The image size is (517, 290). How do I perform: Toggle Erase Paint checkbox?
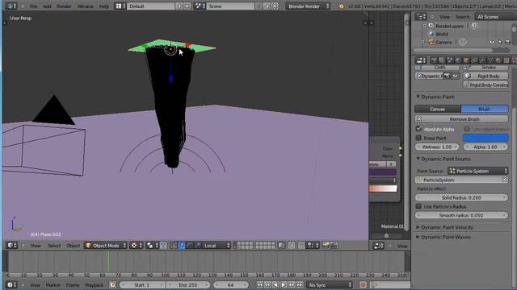click(x=418, y=138)
